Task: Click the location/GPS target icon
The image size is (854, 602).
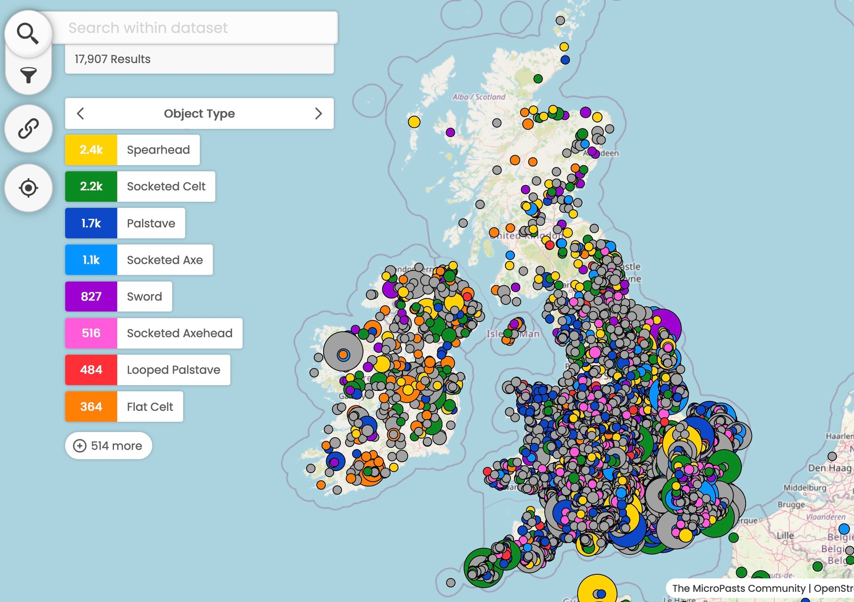Action: coord(29,188)
